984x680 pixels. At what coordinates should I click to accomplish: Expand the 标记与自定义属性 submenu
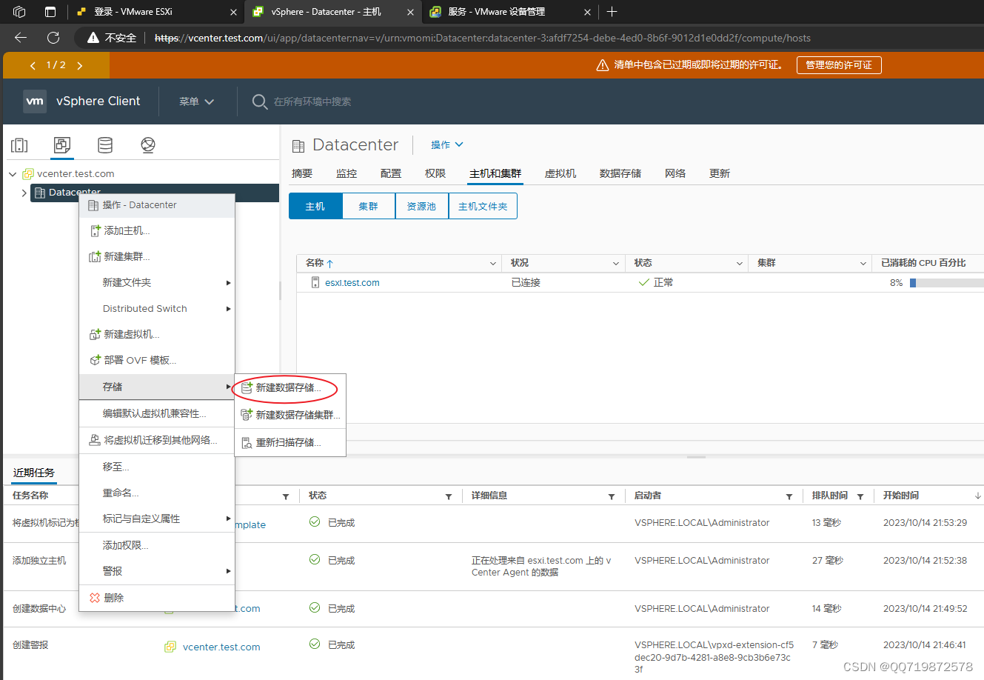click(157, 519)
